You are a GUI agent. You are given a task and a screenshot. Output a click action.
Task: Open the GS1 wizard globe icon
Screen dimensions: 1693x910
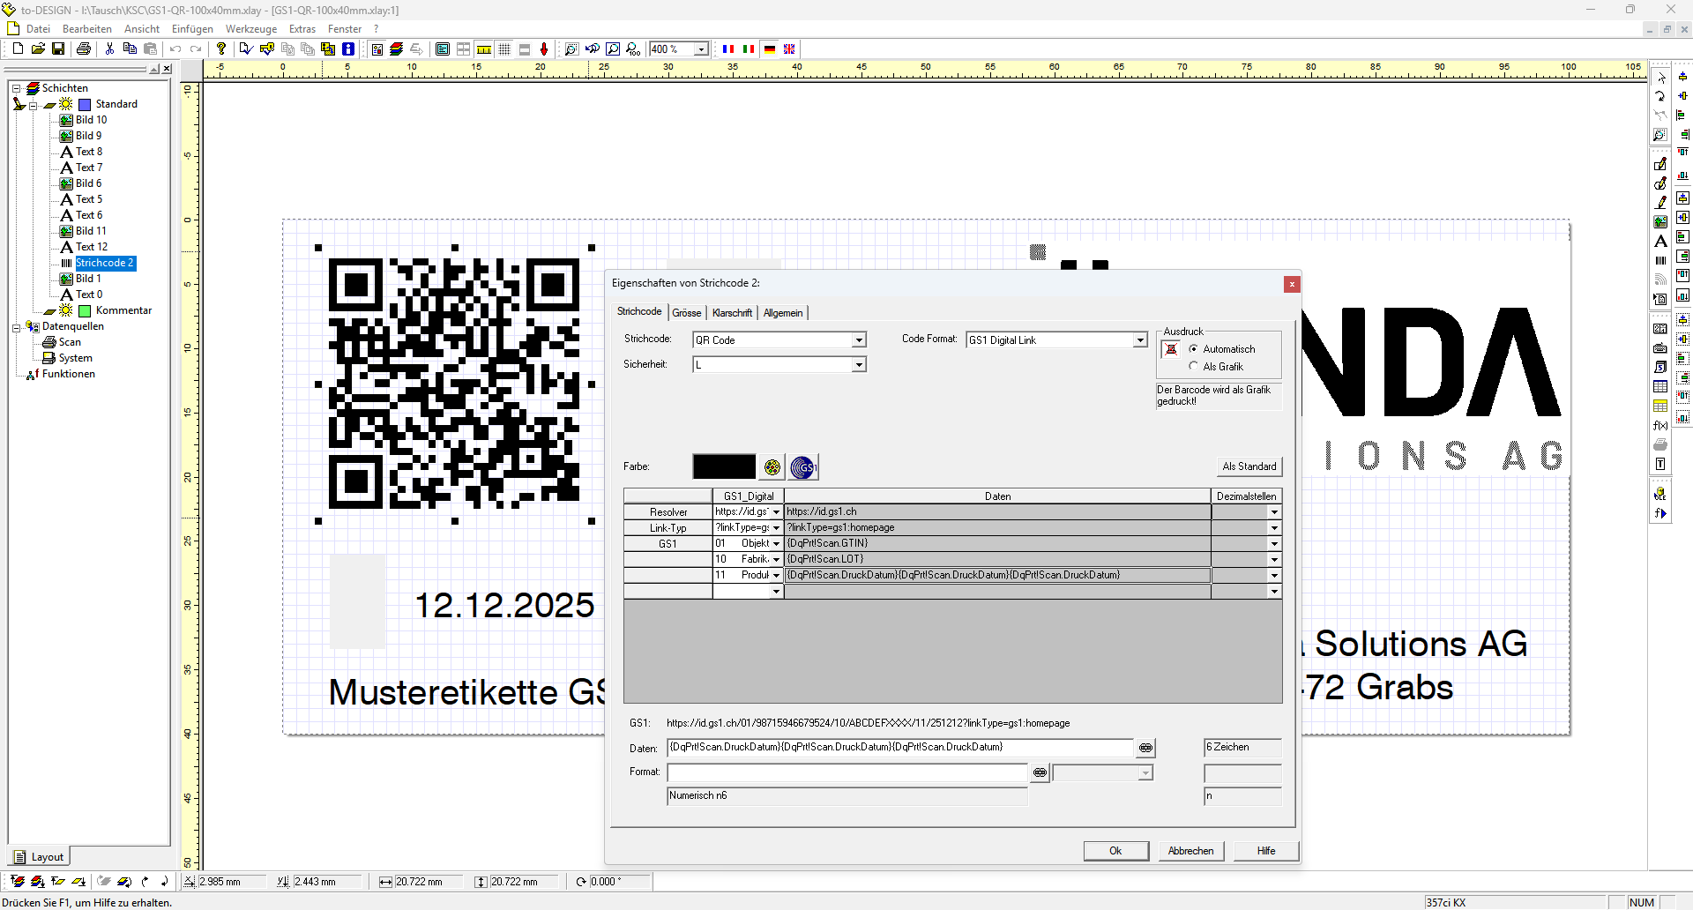(802, 467)
